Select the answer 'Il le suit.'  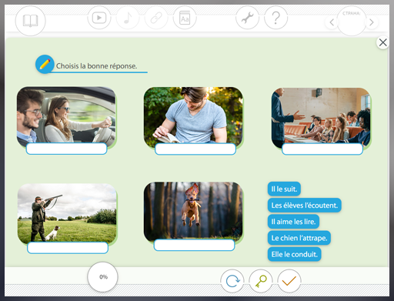pos(284,189)
